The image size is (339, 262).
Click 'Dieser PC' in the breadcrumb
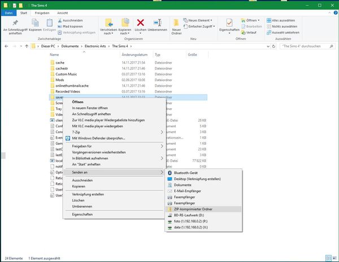[x=48, y=46]
